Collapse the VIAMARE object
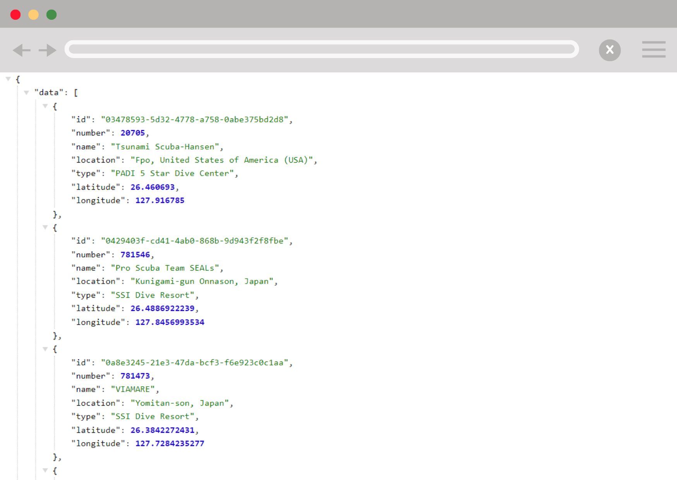The image size is (677, 480). coord(45,349)
